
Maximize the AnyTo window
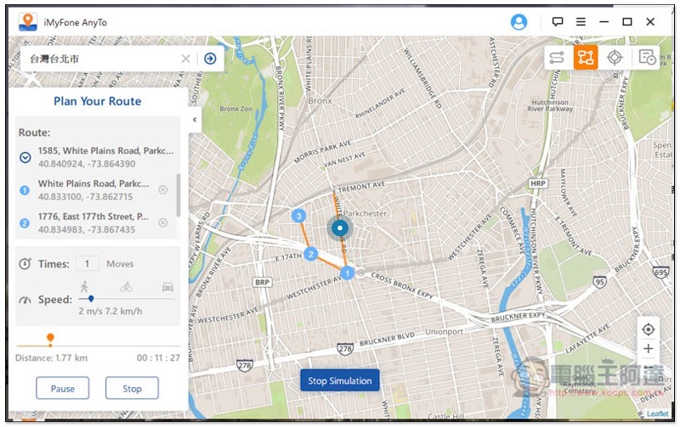(x=627, y=22)
